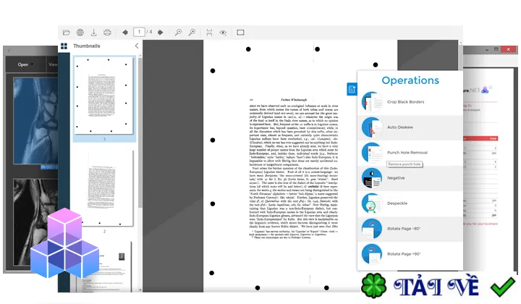Click the green four-leaf clover icon
The height and width of the screenshot is (304, 521).
point(374,285)
